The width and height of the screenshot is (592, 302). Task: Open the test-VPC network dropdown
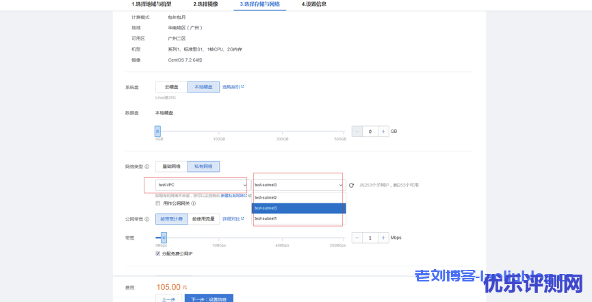pos(196,185)
